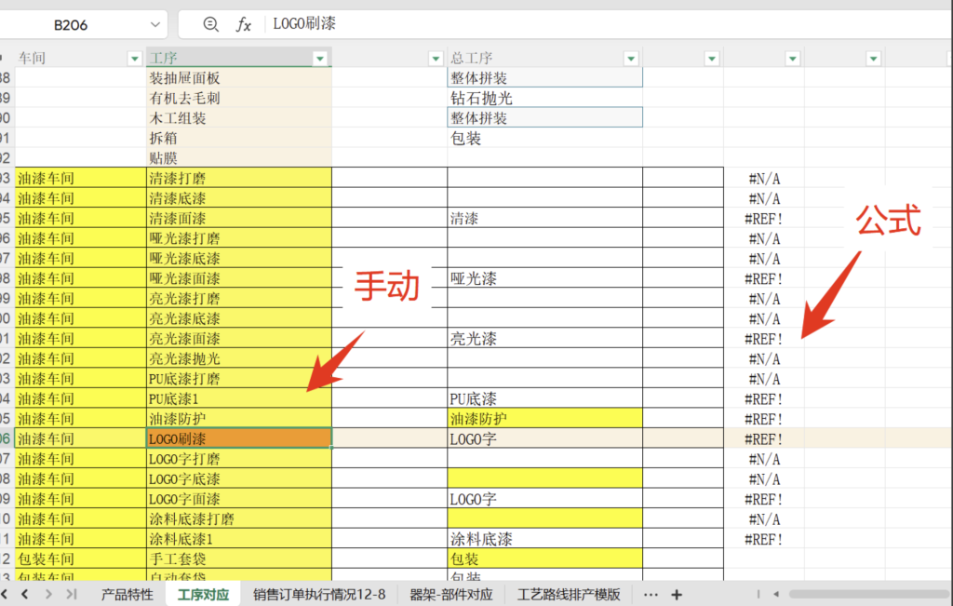This screenshot has width=953, height=606.
Task: Select the 总工序 header cell
Action: click(x=544, y=59)
